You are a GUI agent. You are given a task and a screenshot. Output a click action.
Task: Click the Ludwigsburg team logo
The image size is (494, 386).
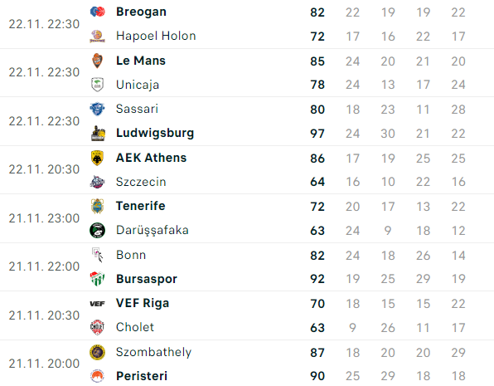coord(98,133)
